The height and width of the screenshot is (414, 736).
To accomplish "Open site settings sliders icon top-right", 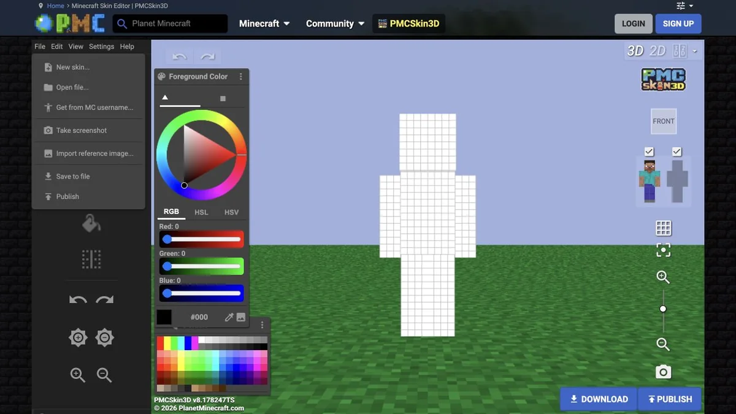I will 681,6.
